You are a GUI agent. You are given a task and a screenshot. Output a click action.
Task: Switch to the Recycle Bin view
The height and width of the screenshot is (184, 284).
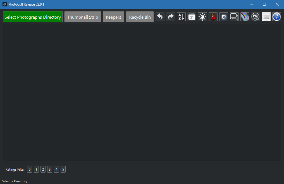[140, 17]
